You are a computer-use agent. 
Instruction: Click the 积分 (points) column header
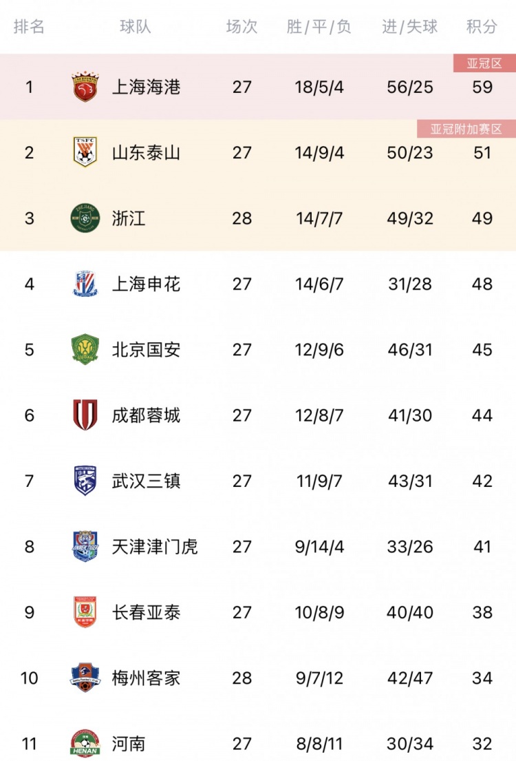tap(482, 26)
